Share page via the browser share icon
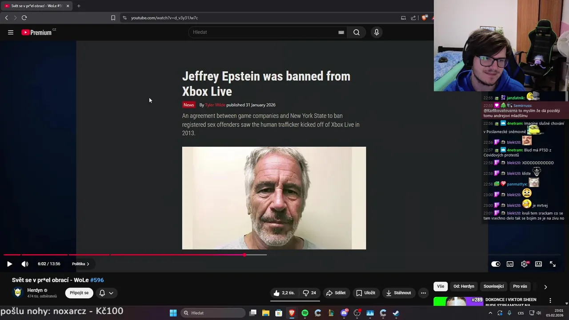 (413, 18)
